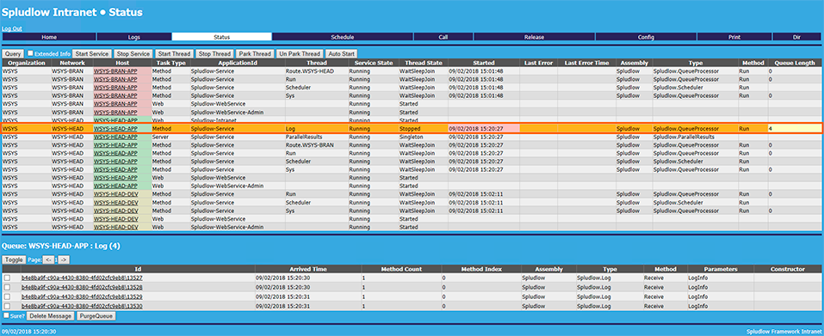Open WSYS-HEAD-DEV host link in Spludlow-WebService-Admin row
Screen dimensions: 824x336
click(x=115, y=227)
